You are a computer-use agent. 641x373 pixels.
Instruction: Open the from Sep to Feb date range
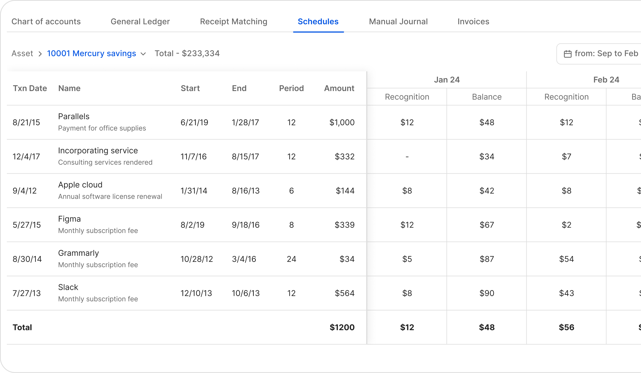(x=606, y=53)
